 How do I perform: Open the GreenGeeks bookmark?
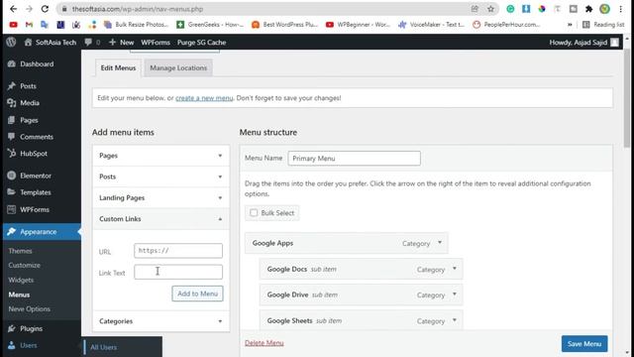tap(210, 25)
